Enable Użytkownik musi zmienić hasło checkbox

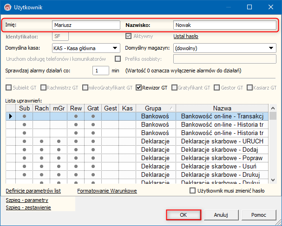coord(193,191)
